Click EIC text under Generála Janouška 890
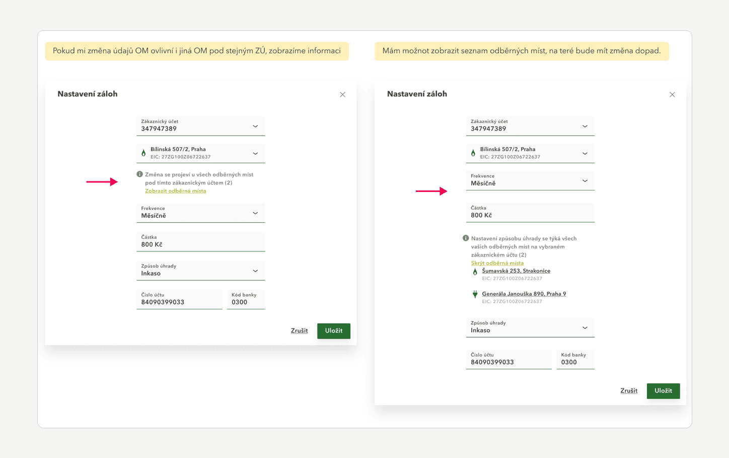Screen dimensions: 729x458 point(512,302)
